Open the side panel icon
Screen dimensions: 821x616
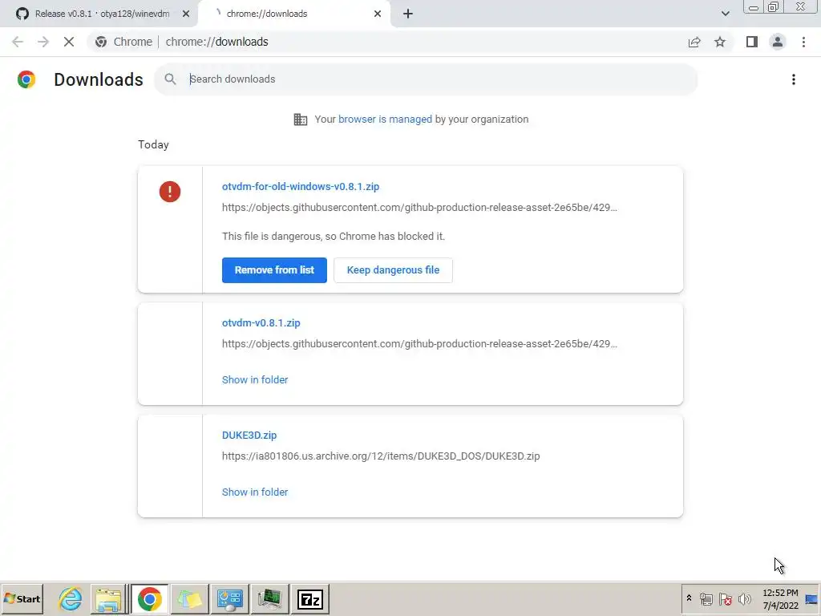click(x=752, y=42)
